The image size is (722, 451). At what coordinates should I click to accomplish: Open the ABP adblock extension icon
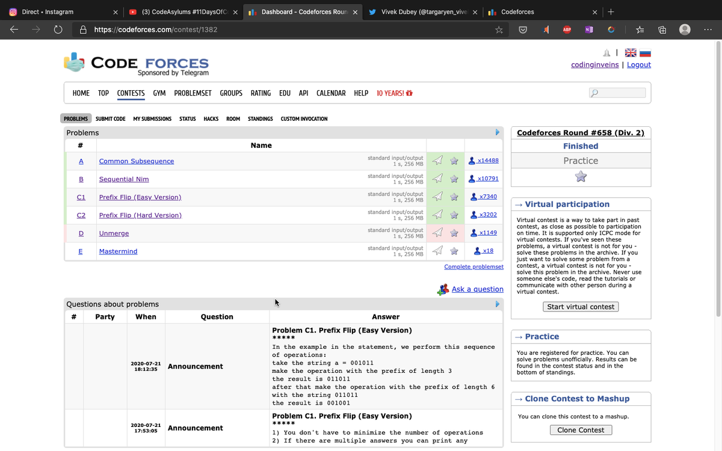[x=567, y=29]
